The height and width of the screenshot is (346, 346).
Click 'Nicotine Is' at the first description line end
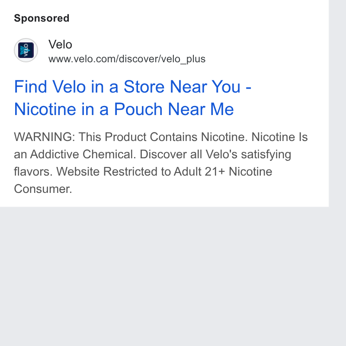(x=279, y=137)
